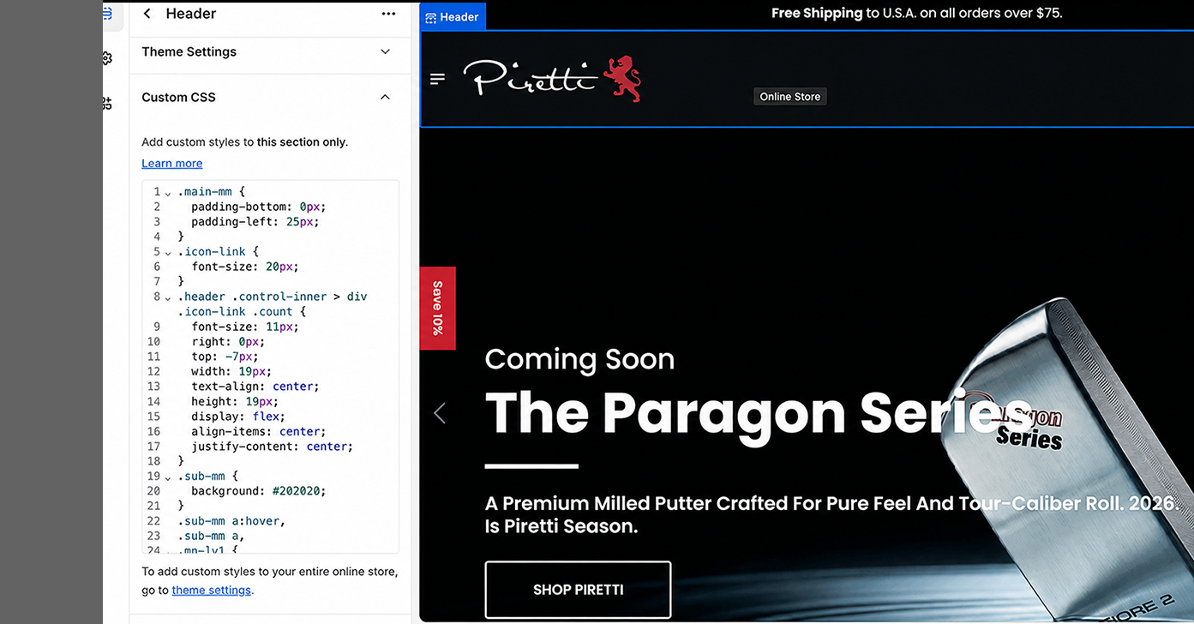
Task: Open the hamburger menu in store preview
Action: pyautogui.click(x=438, y=80)
